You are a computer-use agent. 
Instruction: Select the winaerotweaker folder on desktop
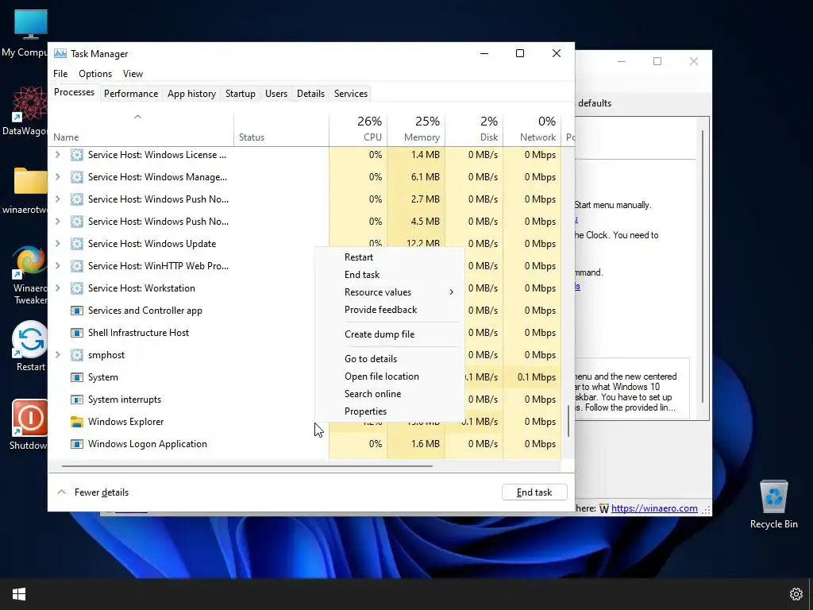pos(31,182)
